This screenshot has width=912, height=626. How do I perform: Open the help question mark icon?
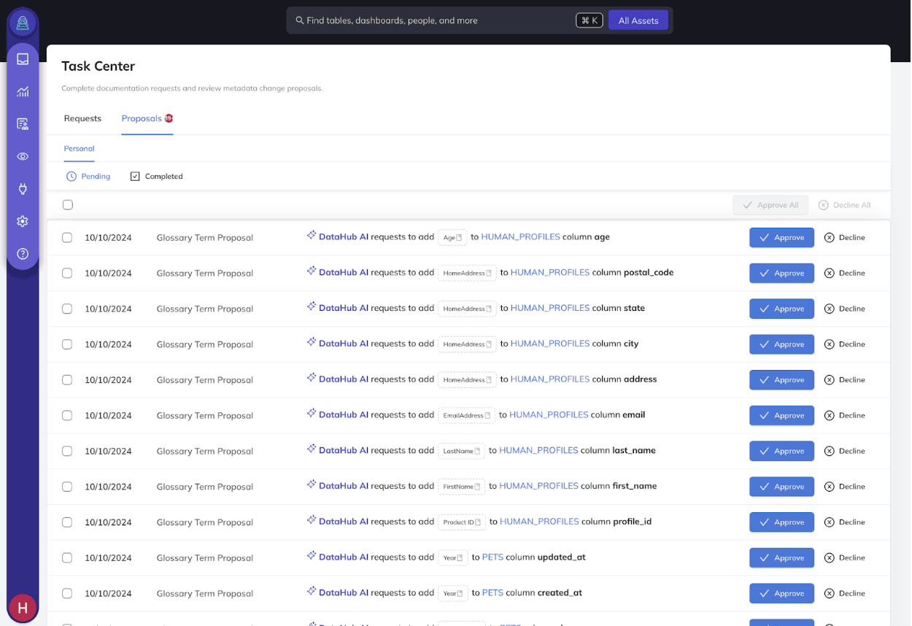[x=23, y=254]
